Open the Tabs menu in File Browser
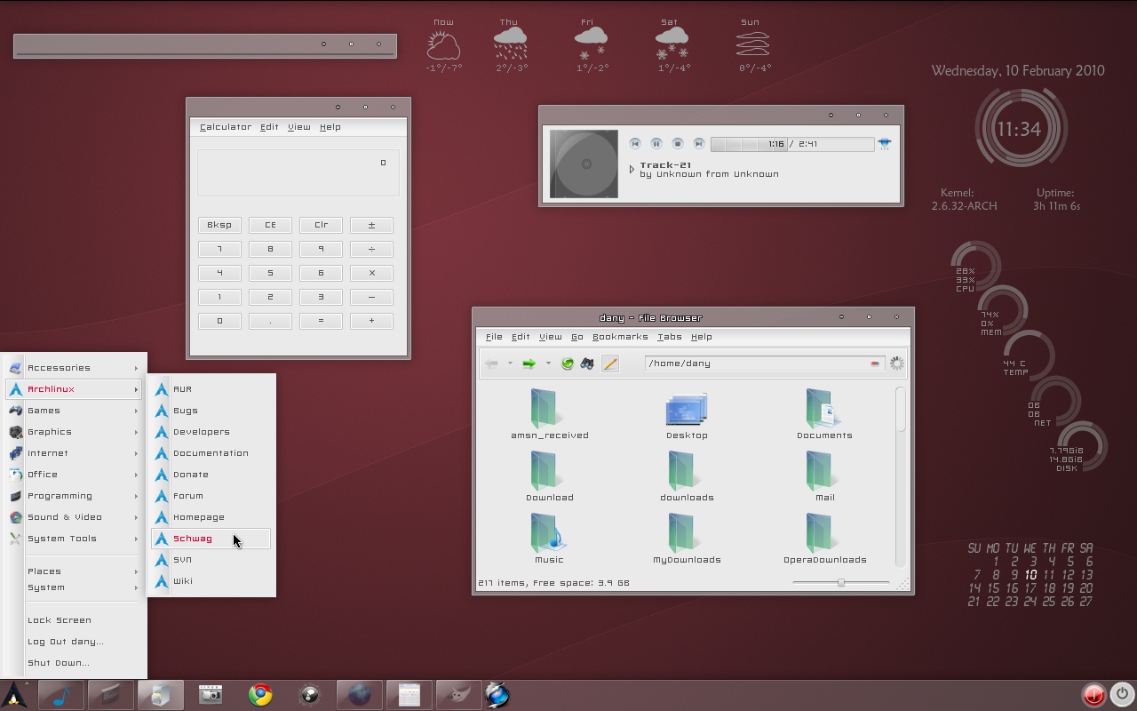The image size is (1137, 711). pyautogui.click(x=670, y=337)
